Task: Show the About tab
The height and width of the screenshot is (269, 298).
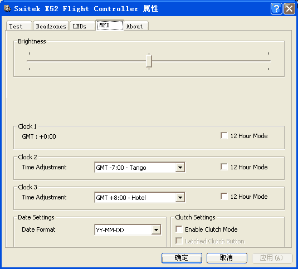Action: coord(136,26)
